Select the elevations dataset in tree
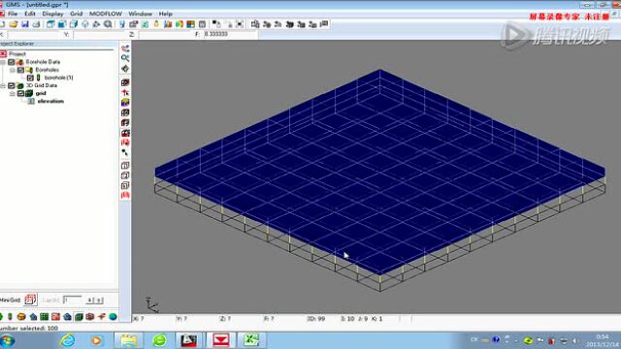This screenshot has height=349, width=621. tap(50, 101)
